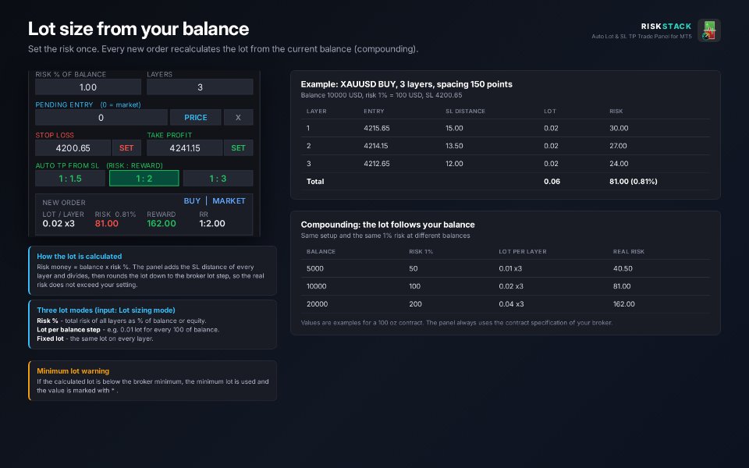This screenshot has width=749, height=468.
Task: Click the green SET button for Take Profit
Action: pos(239,148)
